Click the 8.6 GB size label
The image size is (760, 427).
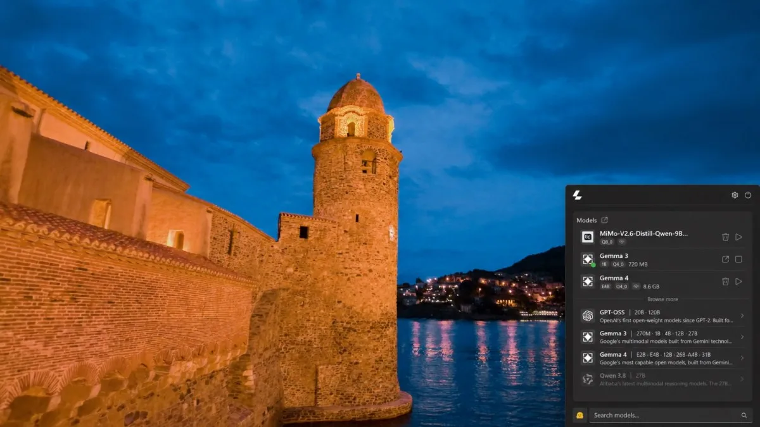click(x=652, y=286)
